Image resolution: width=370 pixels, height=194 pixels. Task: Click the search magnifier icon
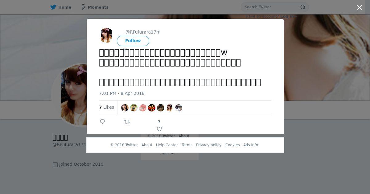click(303, 7)
